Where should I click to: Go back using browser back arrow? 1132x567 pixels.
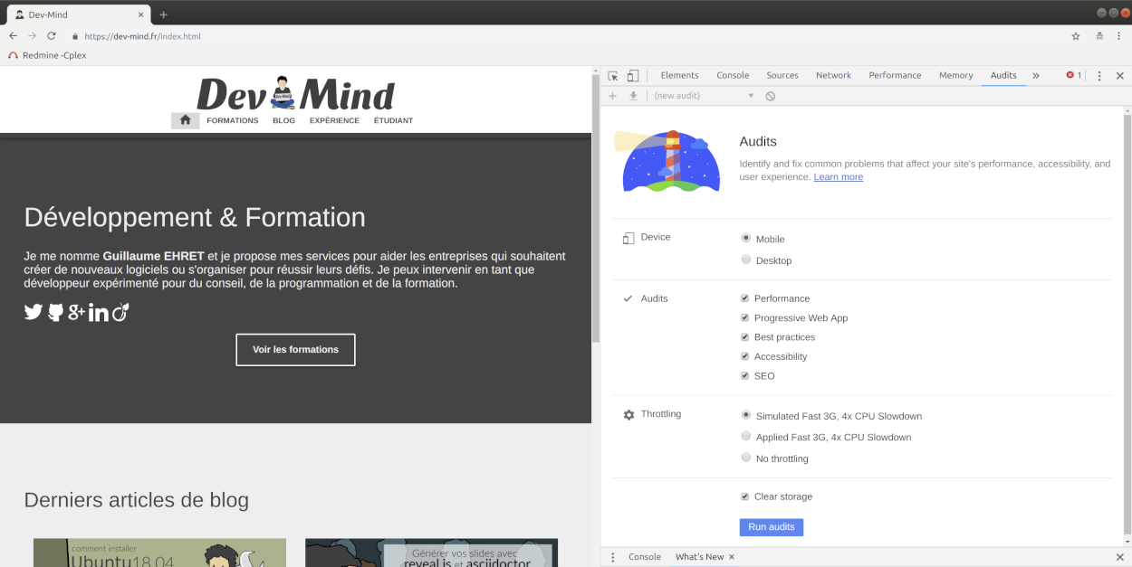point(13,36)
